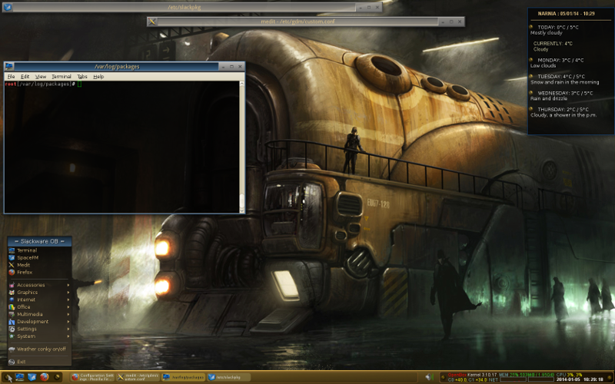
Task: Expand the Graphics submenu
Action: click(39, 293)
